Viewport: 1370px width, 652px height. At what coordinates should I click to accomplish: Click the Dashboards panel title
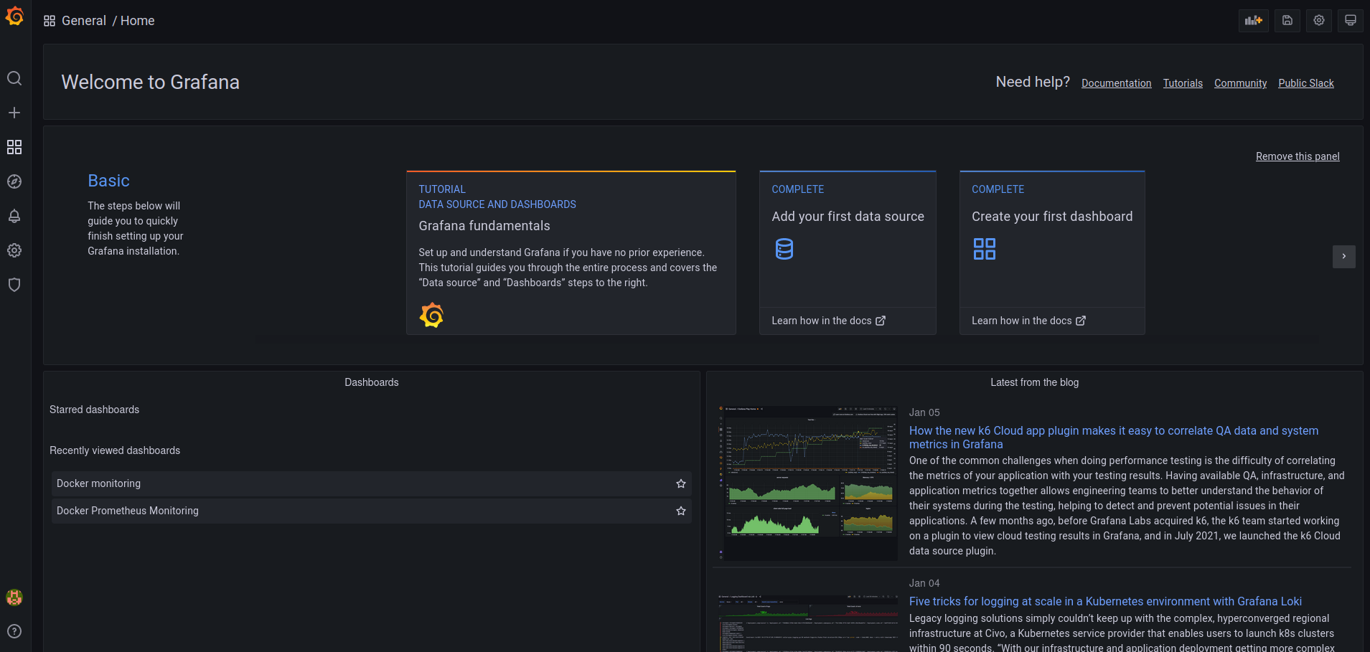pos(372,382)
